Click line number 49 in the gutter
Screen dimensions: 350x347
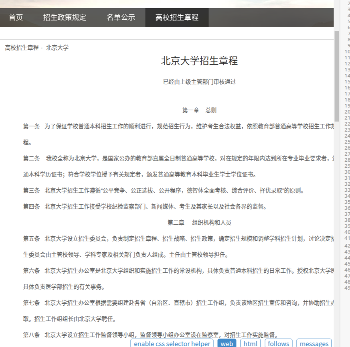(x=347, y=288)
